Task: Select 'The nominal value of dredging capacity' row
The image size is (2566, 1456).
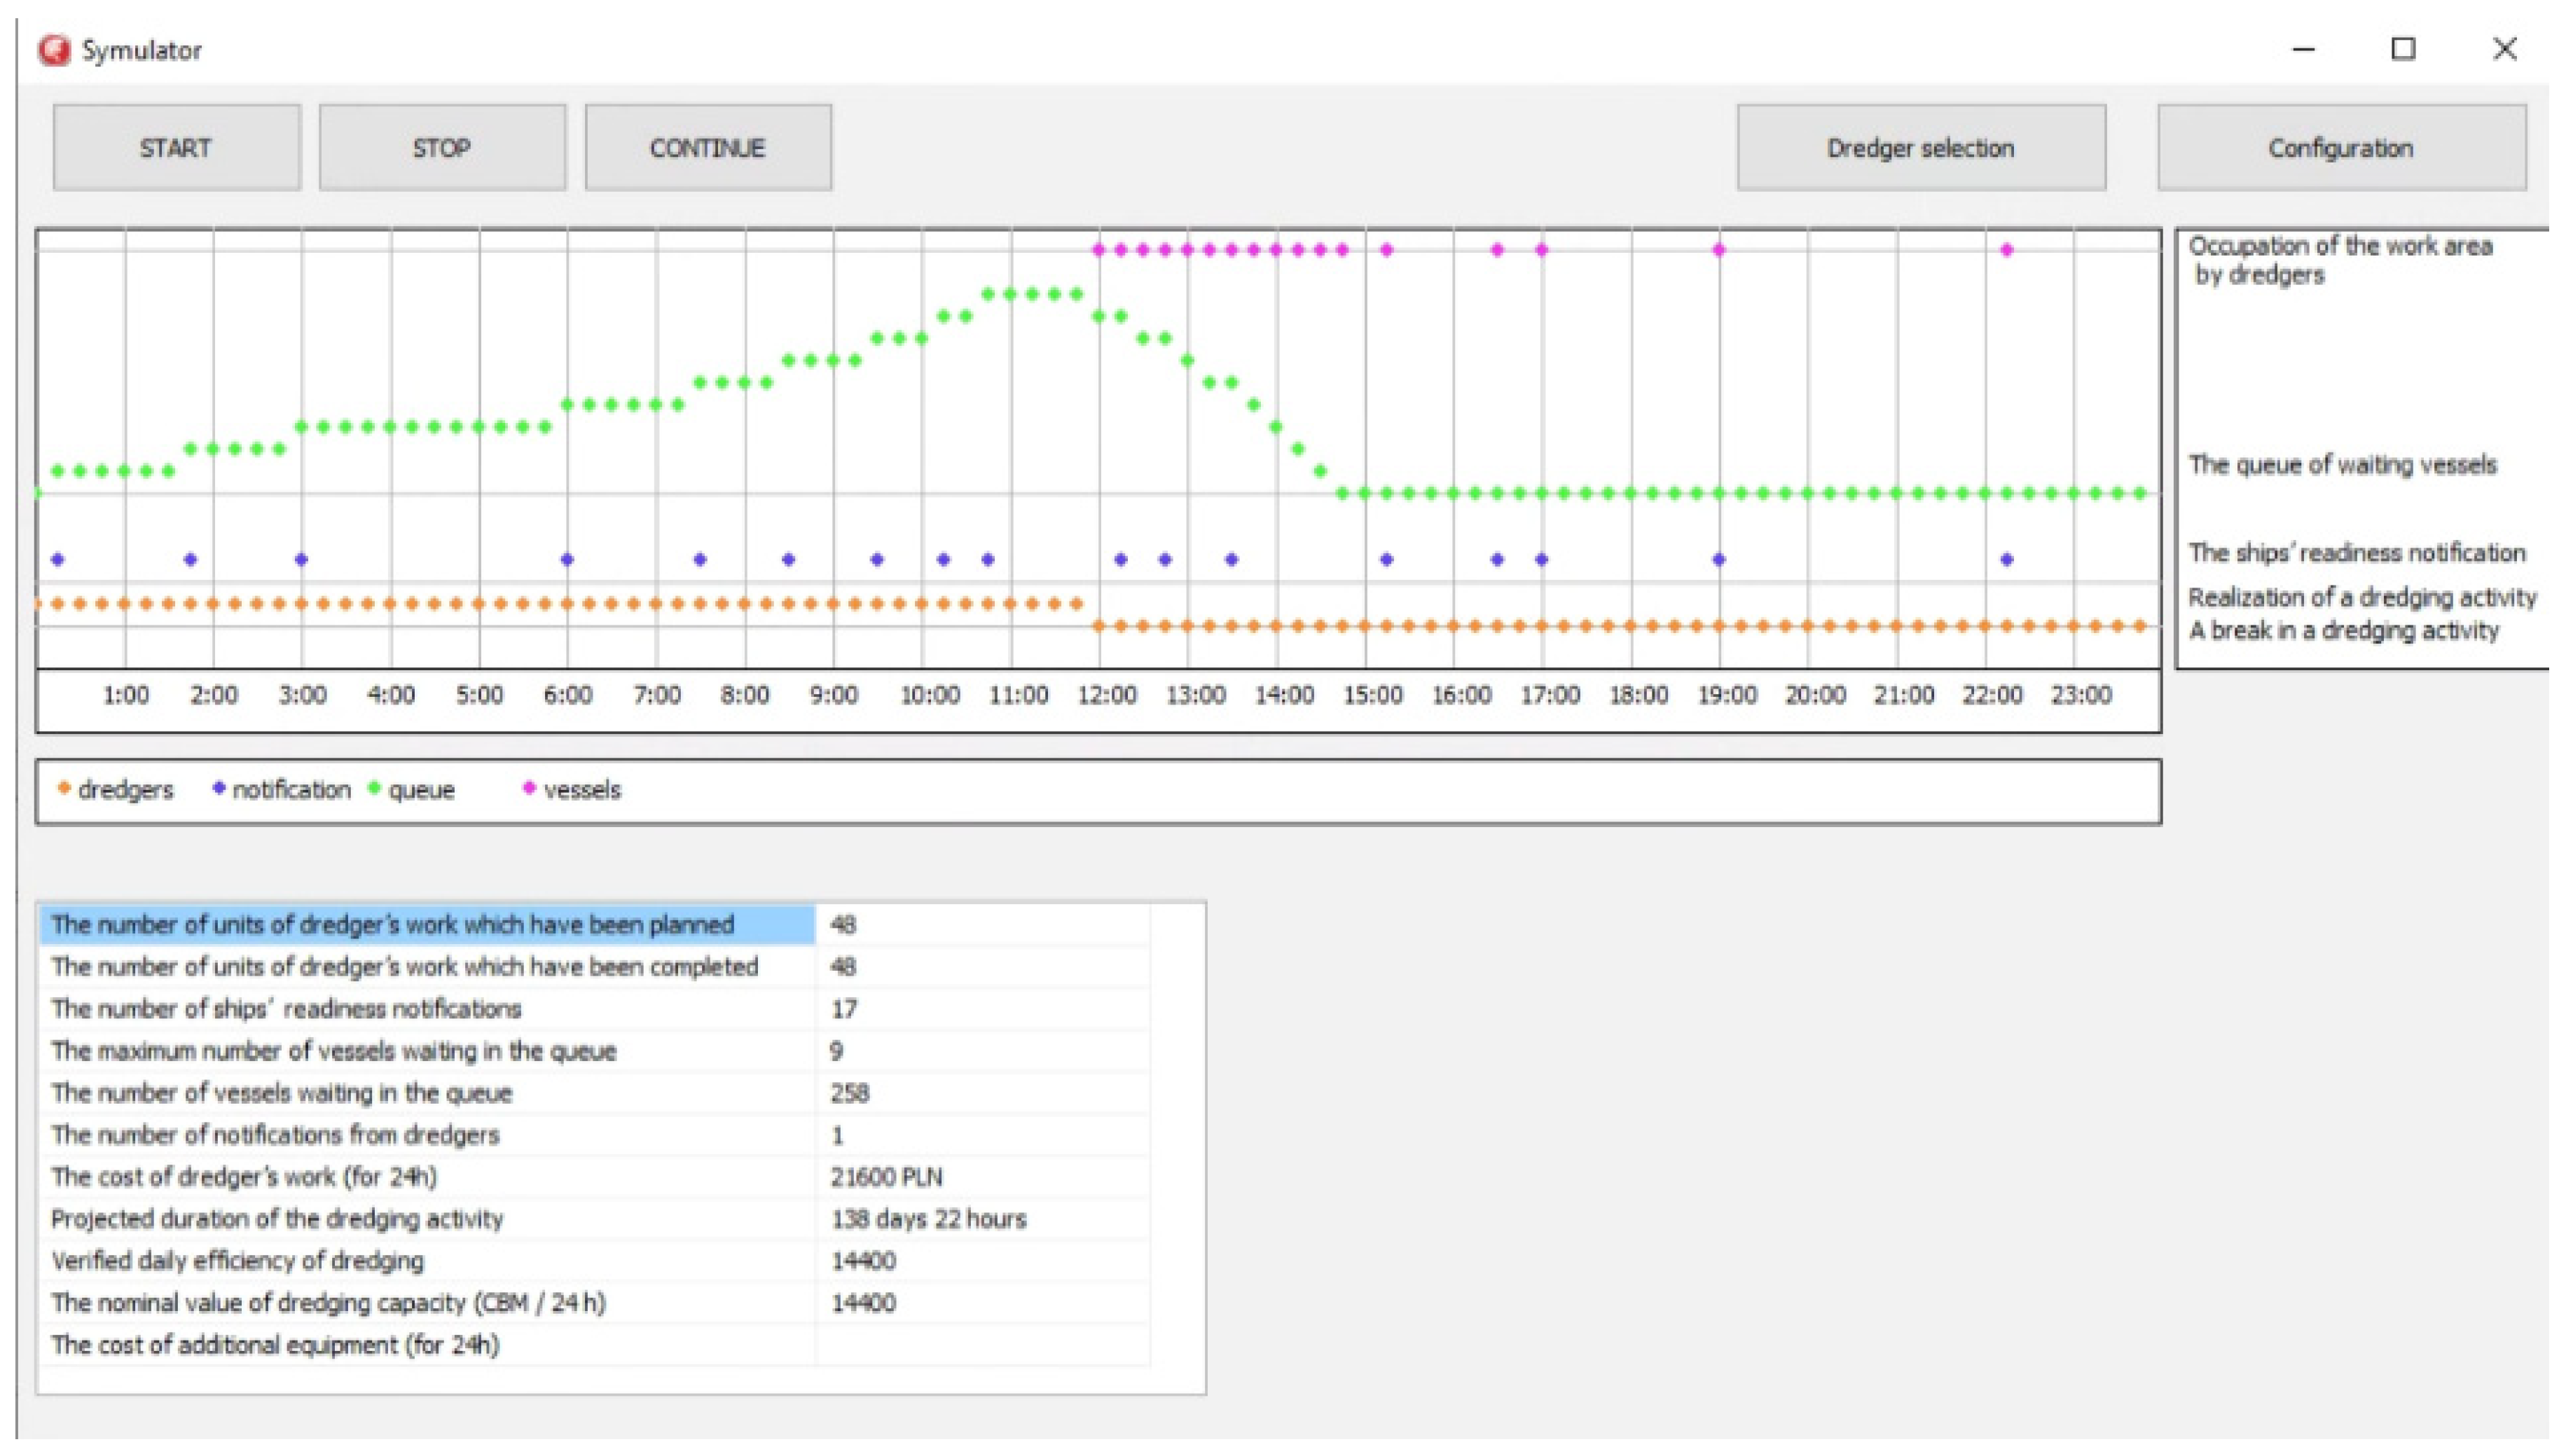Action: click(x=594, y=1303)
